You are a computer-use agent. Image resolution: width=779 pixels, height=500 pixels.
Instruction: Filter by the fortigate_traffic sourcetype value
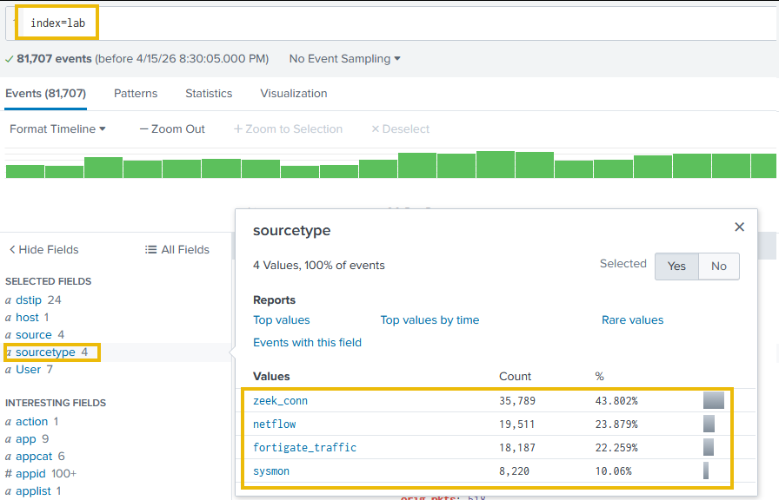pos(304,447)
